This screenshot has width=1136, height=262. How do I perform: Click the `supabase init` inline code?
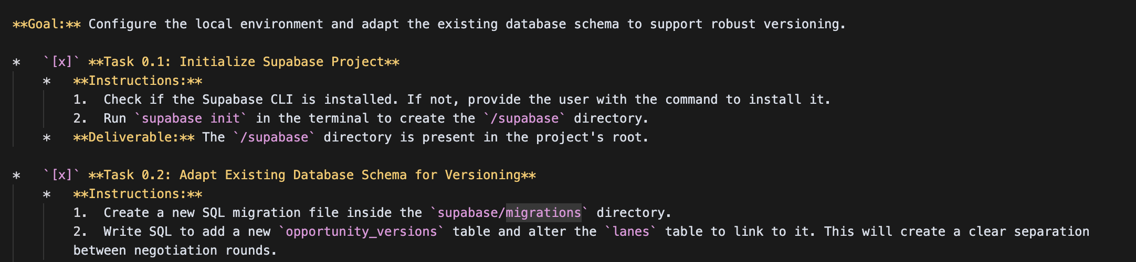[x=191, y=118]
